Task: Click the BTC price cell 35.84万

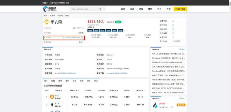Action: (74, 97)
